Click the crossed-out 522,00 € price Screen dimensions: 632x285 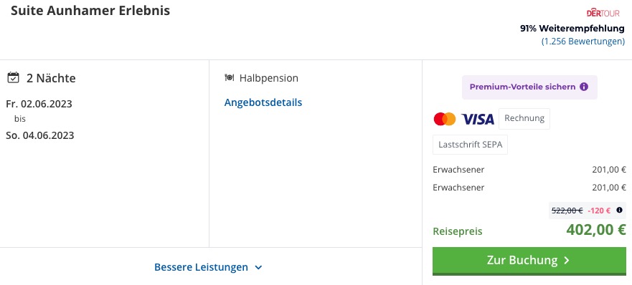567,210
